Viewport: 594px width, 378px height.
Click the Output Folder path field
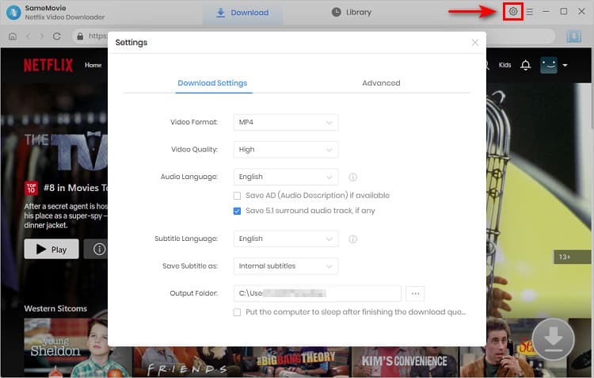point(317,293)
